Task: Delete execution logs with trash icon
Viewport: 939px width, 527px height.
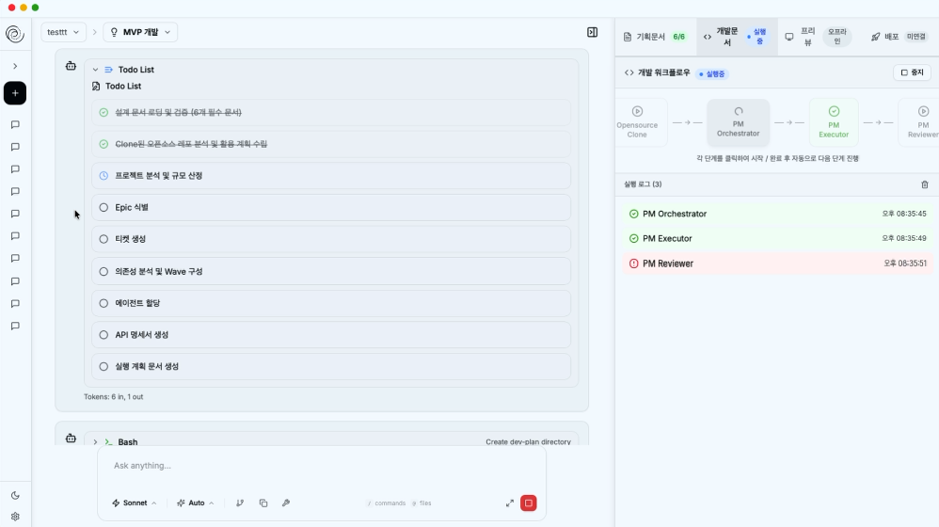Action: [924, 184]
